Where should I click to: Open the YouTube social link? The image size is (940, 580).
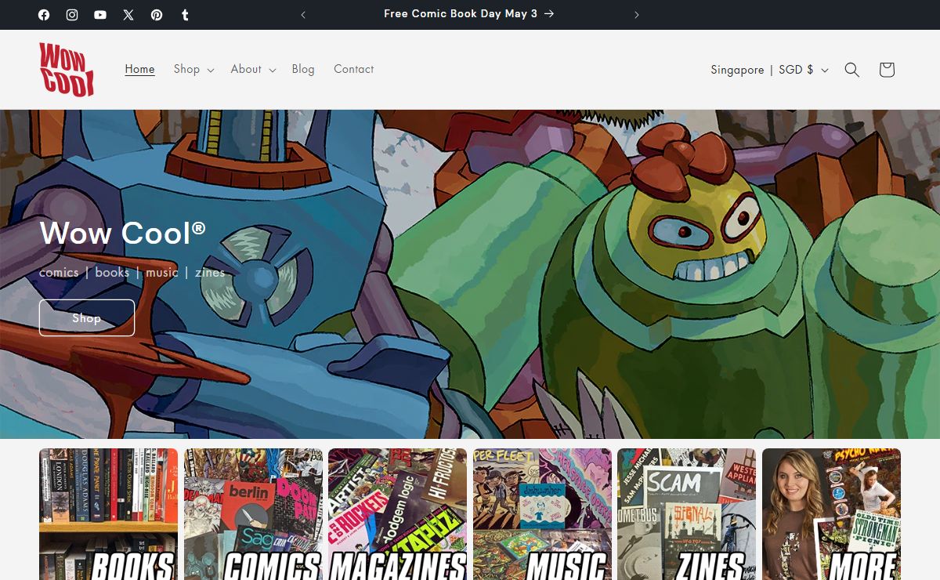click(100, 15)
